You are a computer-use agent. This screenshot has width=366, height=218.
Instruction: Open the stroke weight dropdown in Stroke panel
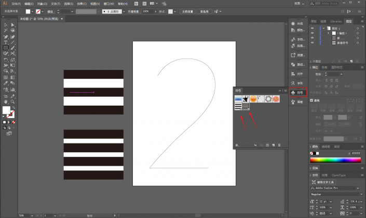[341, 74]
